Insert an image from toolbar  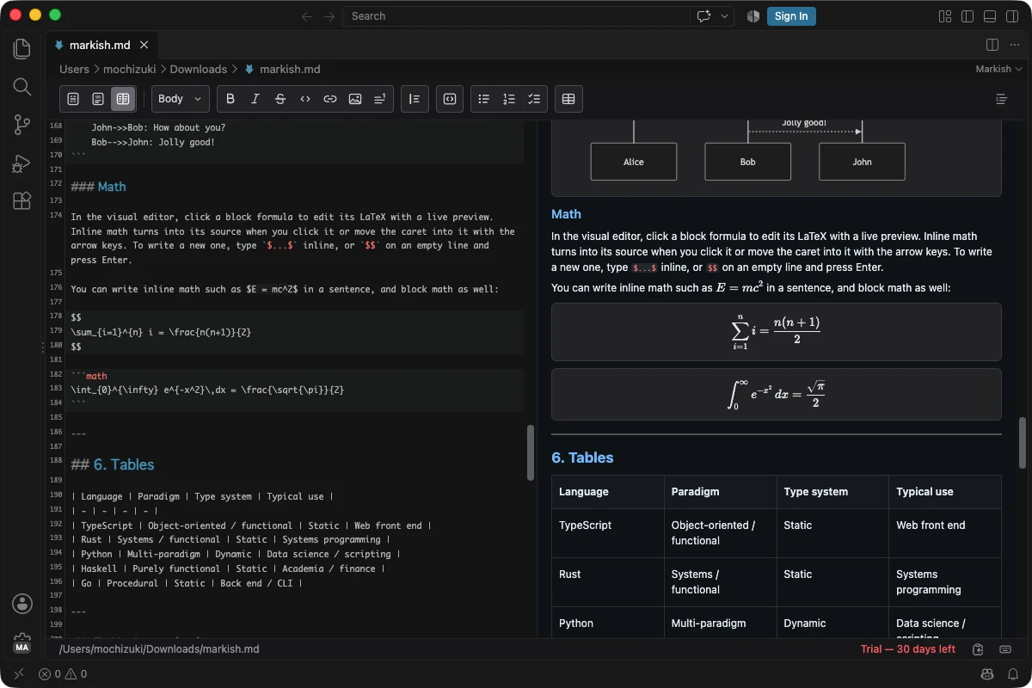[x=355, y=99]
